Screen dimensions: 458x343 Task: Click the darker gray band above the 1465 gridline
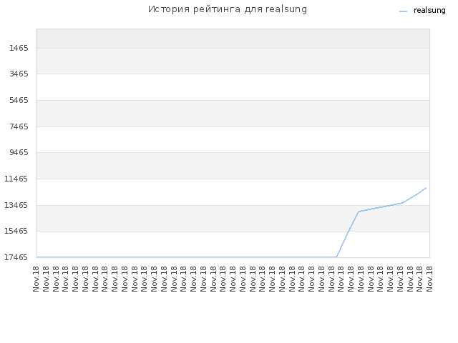pyautogui.click(x=233, y=39)
